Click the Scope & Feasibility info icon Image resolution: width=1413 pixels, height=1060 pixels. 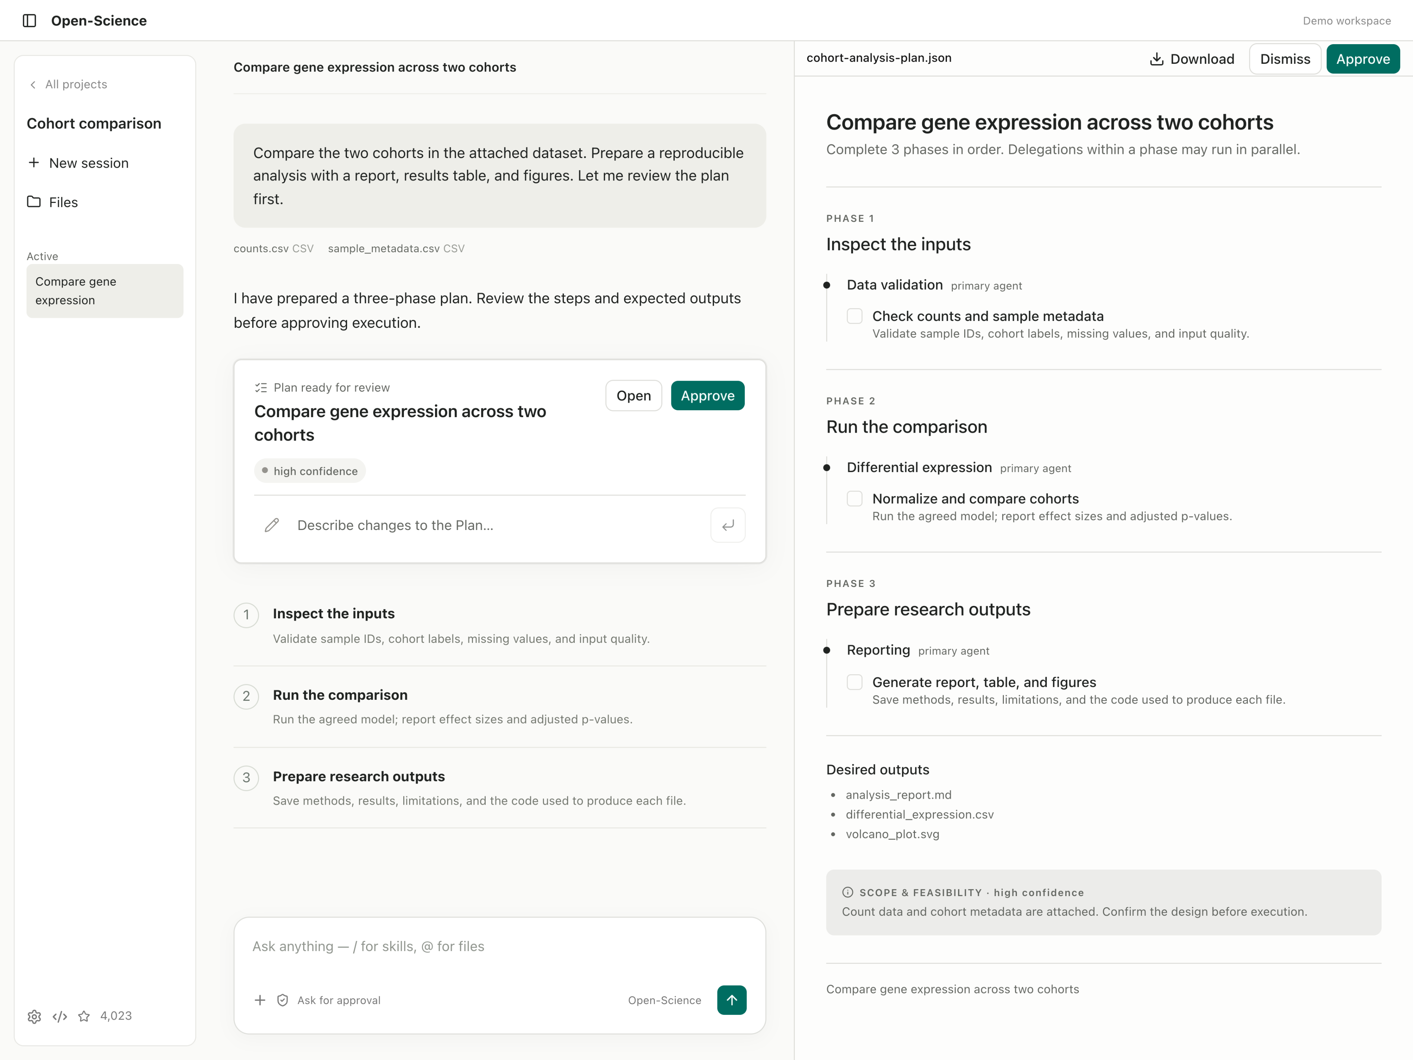tap(848, 893)
